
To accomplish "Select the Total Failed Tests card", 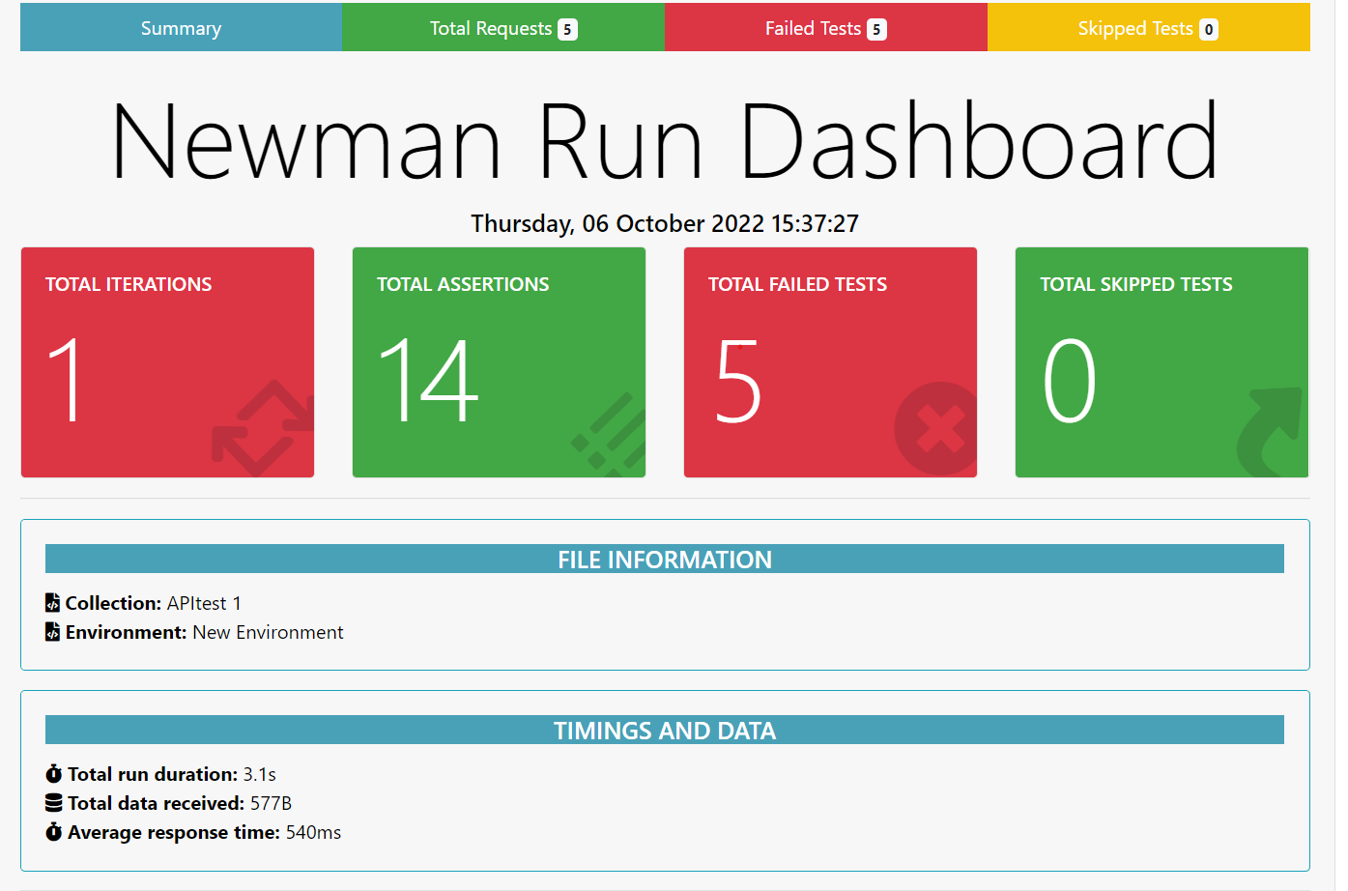I will (x=830, y=362).
